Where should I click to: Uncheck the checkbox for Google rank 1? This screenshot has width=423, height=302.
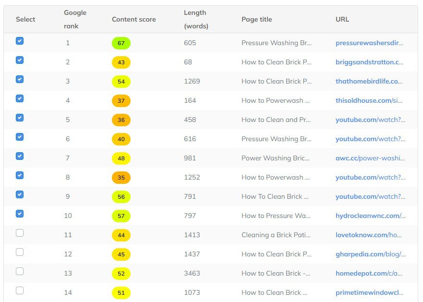(x=20, y=41)
